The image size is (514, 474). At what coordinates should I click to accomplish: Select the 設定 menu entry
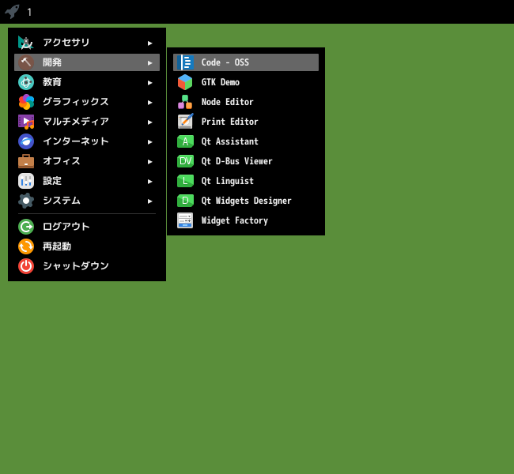pyautogui.click(x=87, y=181)
